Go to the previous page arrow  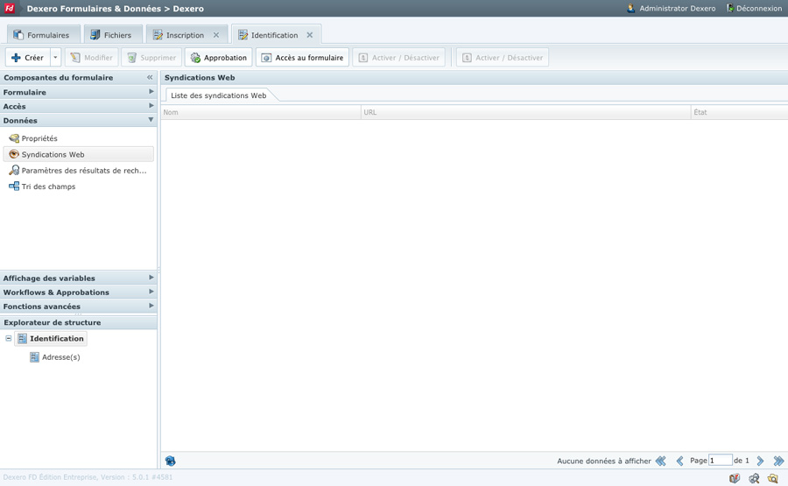(679, 461)
